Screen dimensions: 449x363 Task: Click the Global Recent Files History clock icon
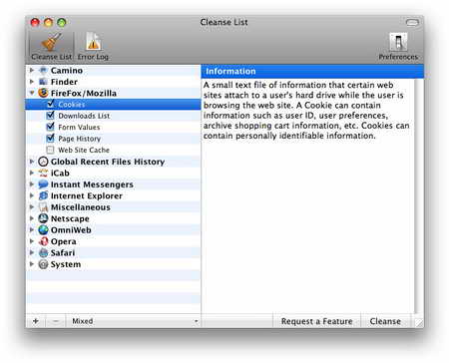[43, 162]
